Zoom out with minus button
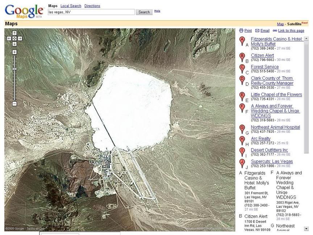 [14, 104]
